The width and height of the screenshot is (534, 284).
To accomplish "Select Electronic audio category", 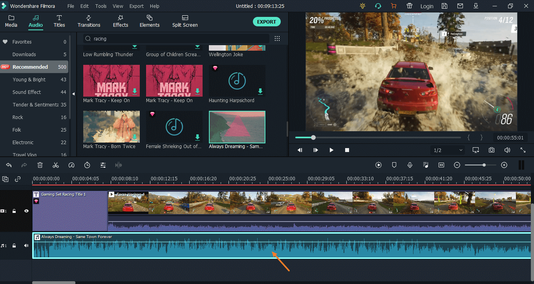I will (34, 142).
